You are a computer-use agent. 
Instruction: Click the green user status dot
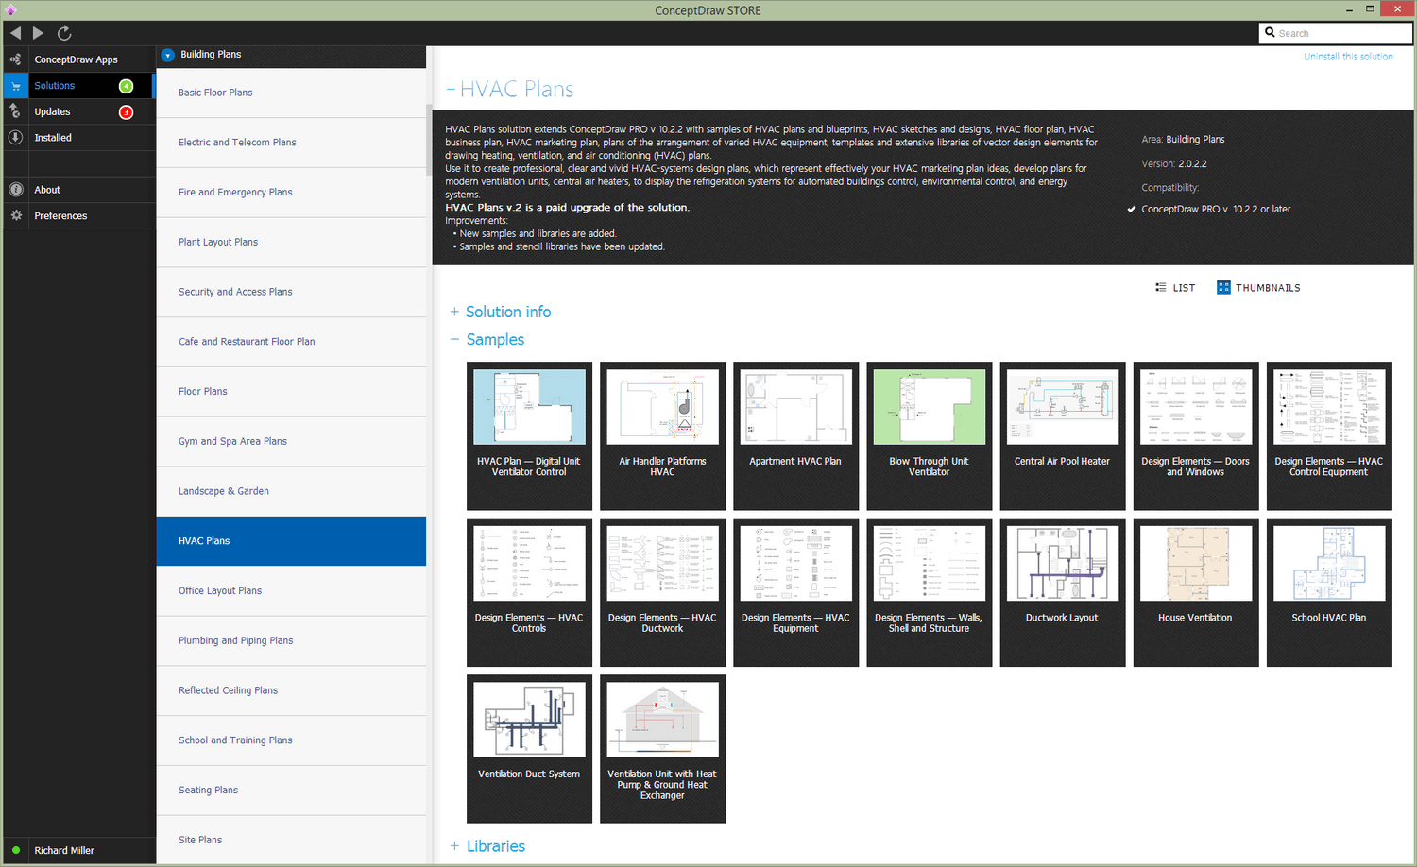(x=16, y=850)
